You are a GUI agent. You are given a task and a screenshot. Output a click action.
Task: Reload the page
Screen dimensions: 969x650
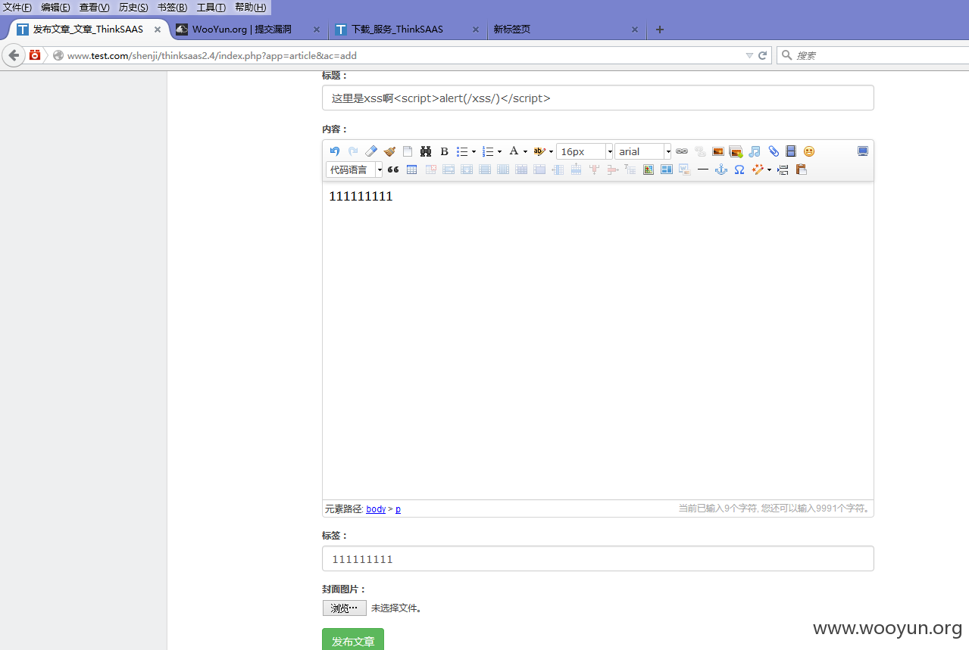tap(763, 55)
